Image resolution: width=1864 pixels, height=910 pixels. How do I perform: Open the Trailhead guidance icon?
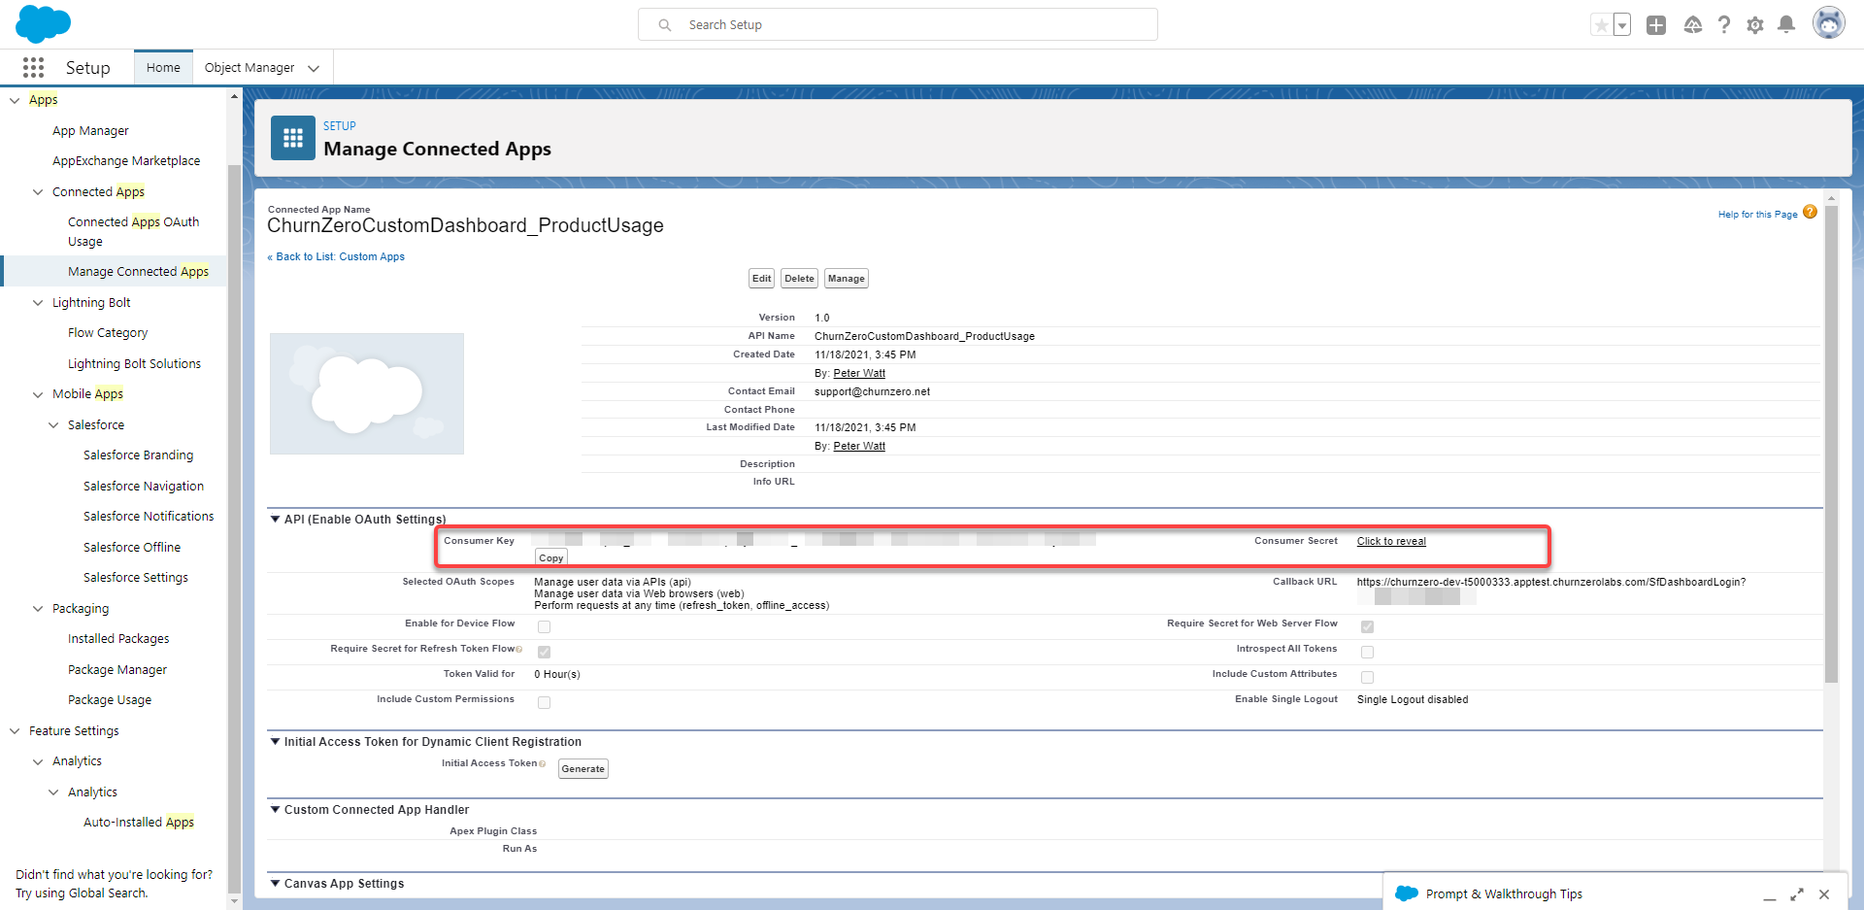tap(1693, 25)
